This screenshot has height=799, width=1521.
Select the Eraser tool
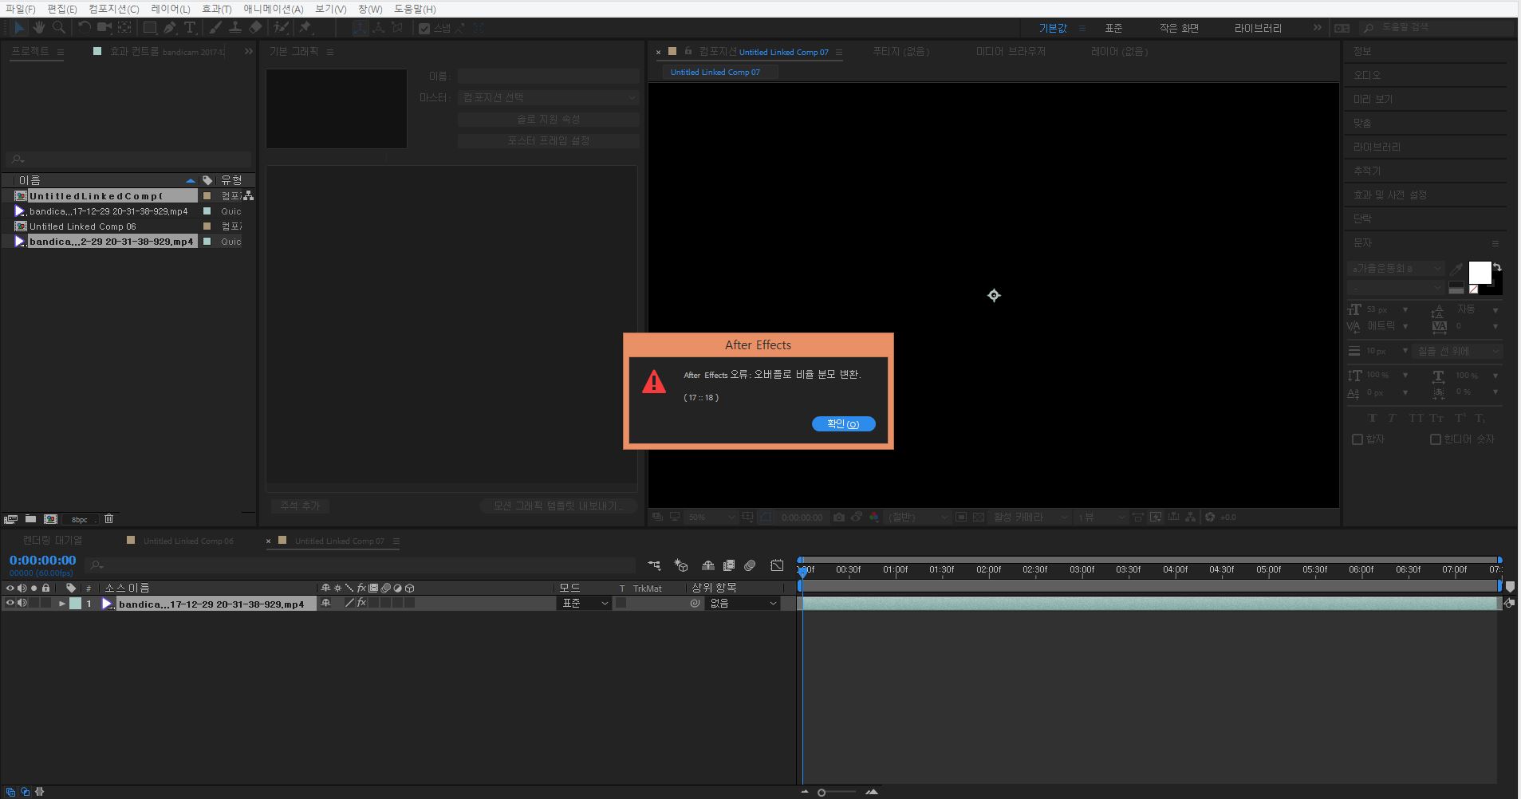(x=255, y=28)
